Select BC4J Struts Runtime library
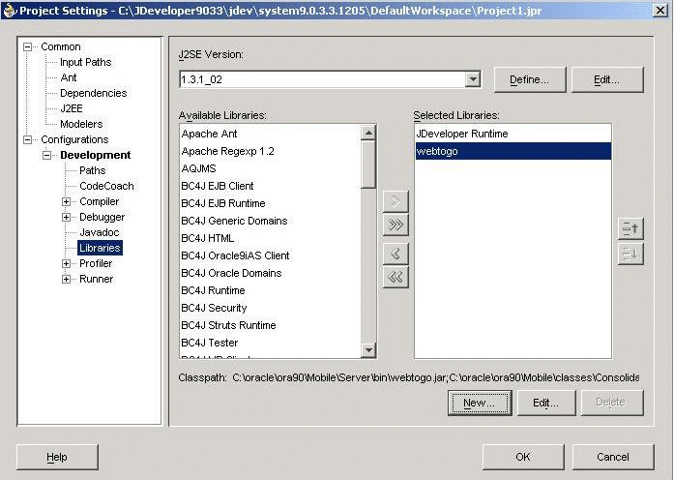Image resolution: width=674 pixels, height=480 pixels. 270,325
